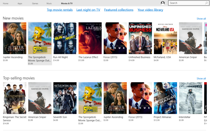This screenshot has width=210, height=132.
Task: Open Spongebob Movie poster in Top-selling movies
Action: pos(90,98)
